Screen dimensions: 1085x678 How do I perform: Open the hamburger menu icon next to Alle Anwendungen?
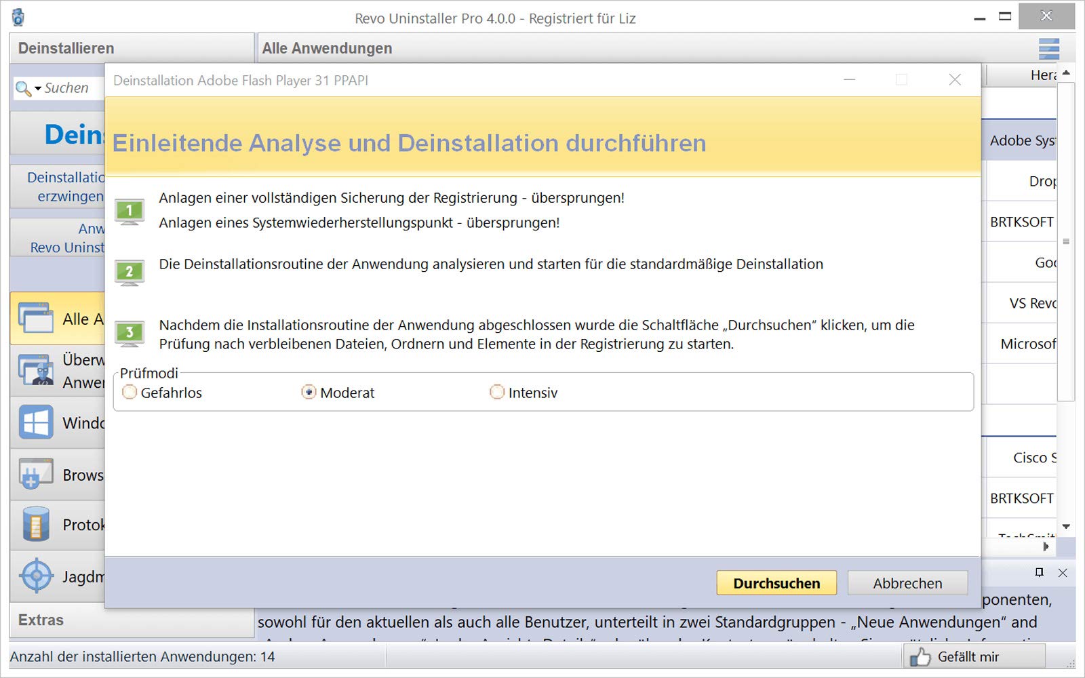[1048, 49]
